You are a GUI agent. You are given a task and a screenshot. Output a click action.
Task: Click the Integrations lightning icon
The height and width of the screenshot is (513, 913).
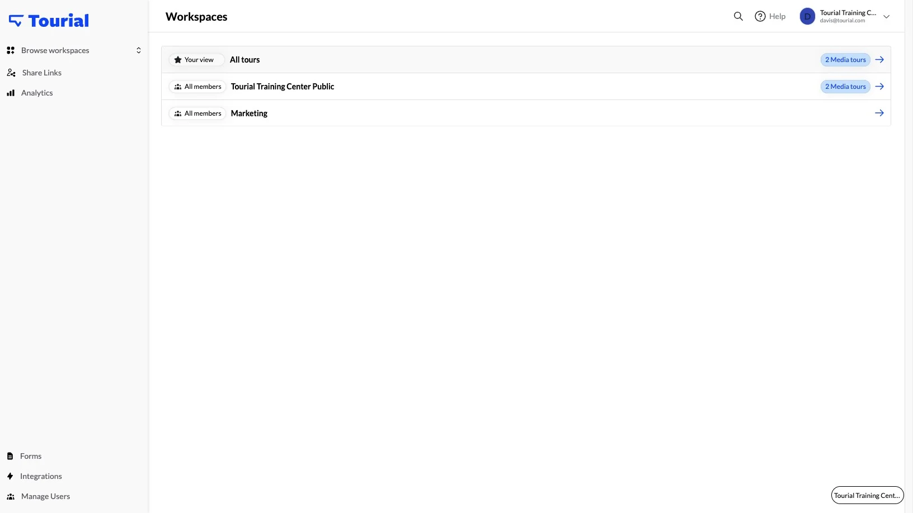(x=10, y=476)
